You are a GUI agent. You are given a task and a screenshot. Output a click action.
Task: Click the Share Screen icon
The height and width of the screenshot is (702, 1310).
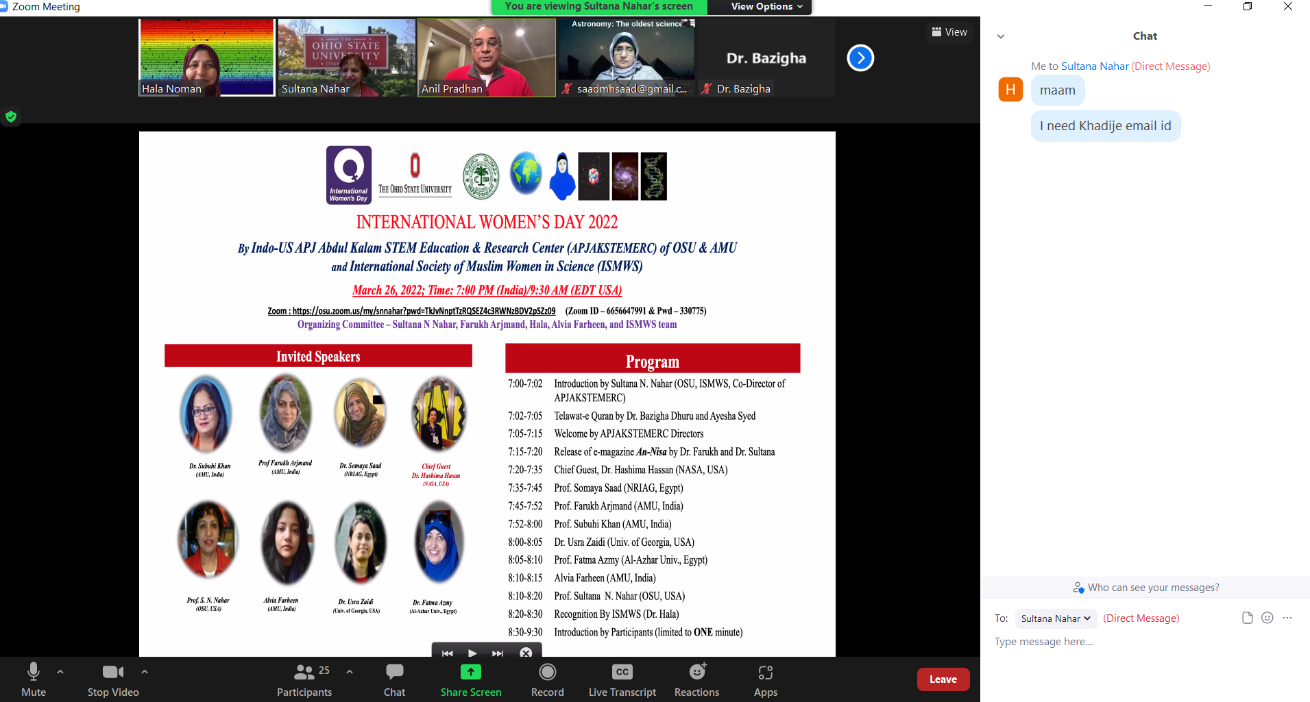click(470, 673)
